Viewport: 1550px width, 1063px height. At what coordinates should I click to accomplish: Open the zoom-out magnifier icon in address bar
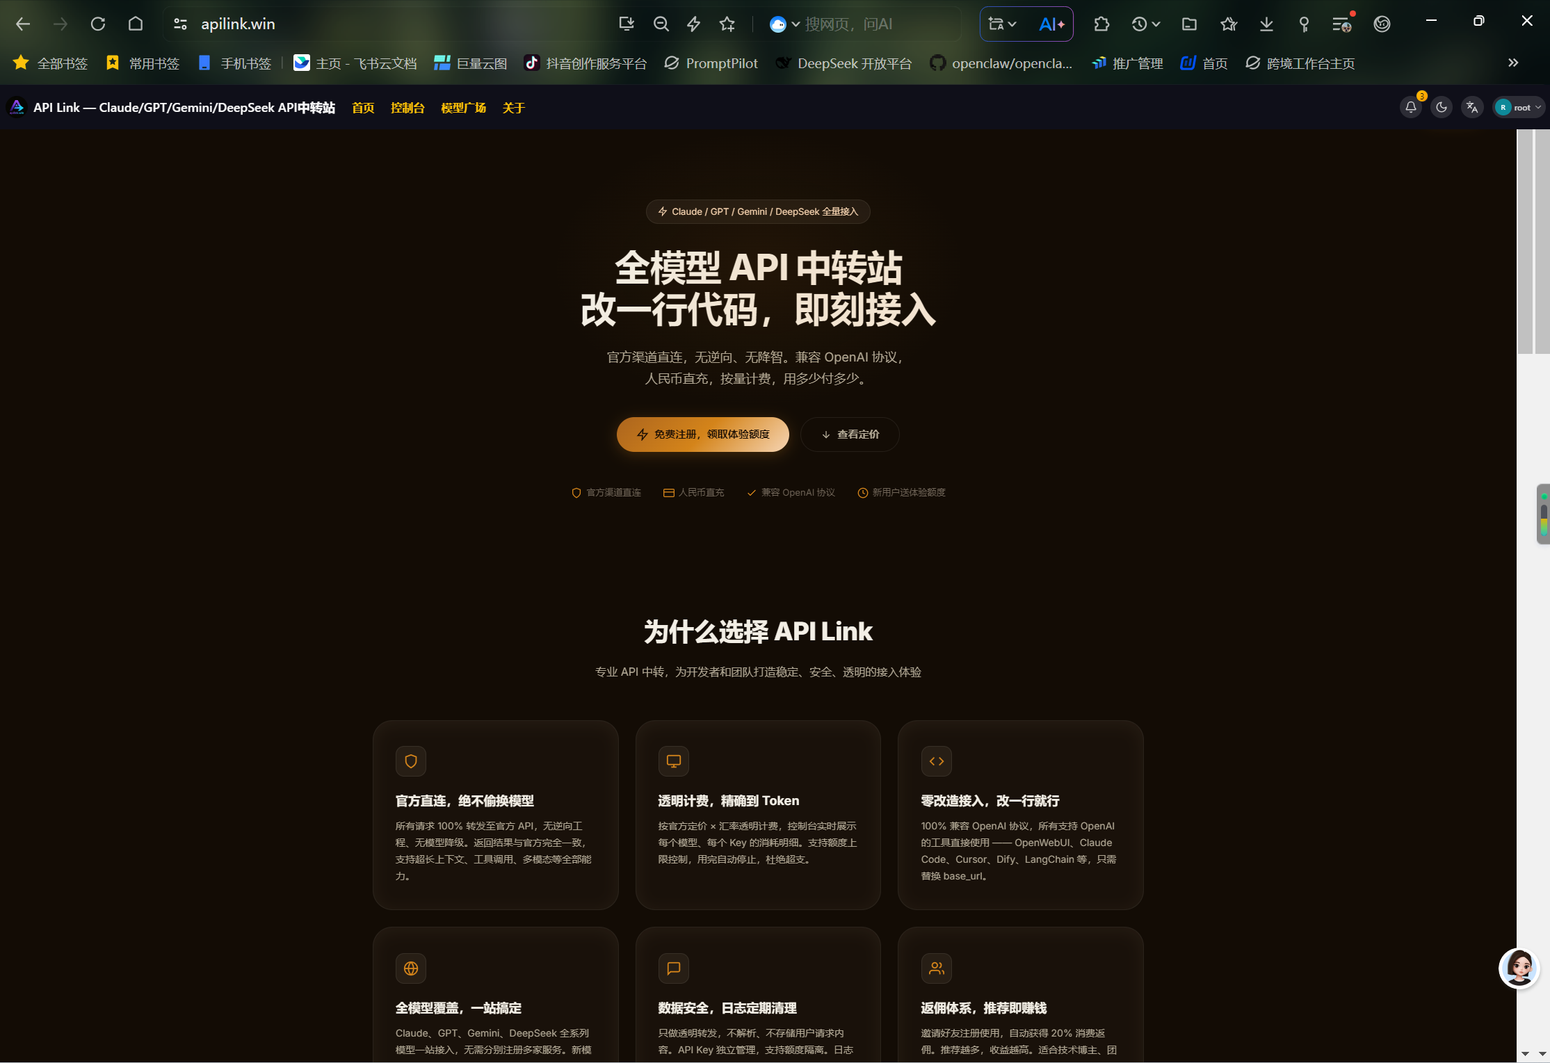pos(661,24)
